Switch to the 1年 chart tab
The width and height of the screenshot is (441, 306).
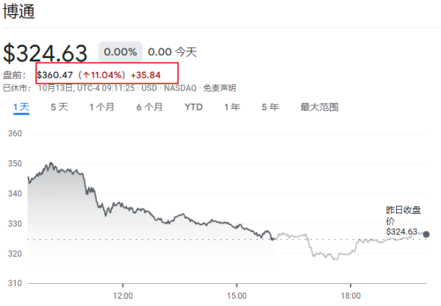[232, 107]
